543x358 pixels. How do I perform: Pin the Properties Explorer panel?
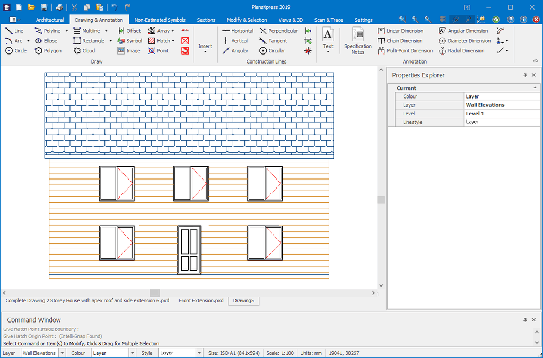(525, 75)
